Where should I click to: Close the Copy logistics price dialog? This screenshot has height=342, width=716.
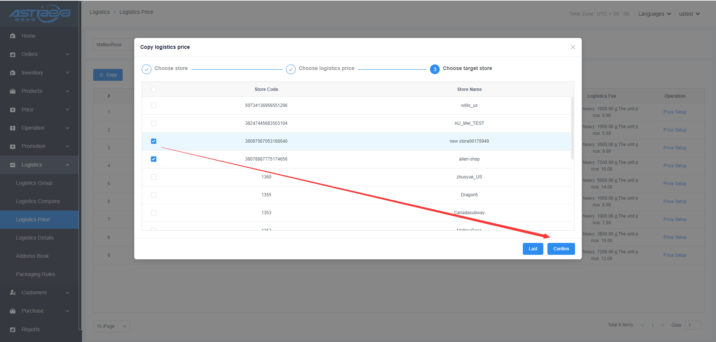[x=573, y=47]
